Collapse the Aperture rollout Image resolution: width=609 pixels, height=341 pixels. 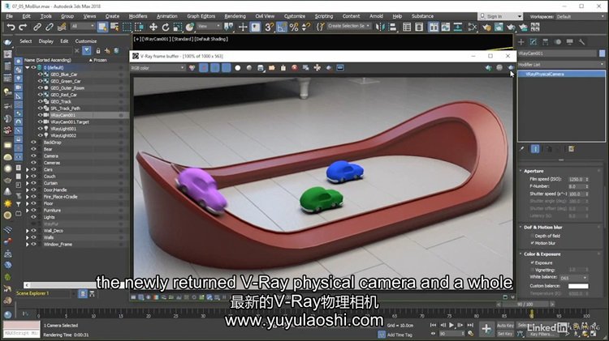pyautogui.click(x=533, y=171)
